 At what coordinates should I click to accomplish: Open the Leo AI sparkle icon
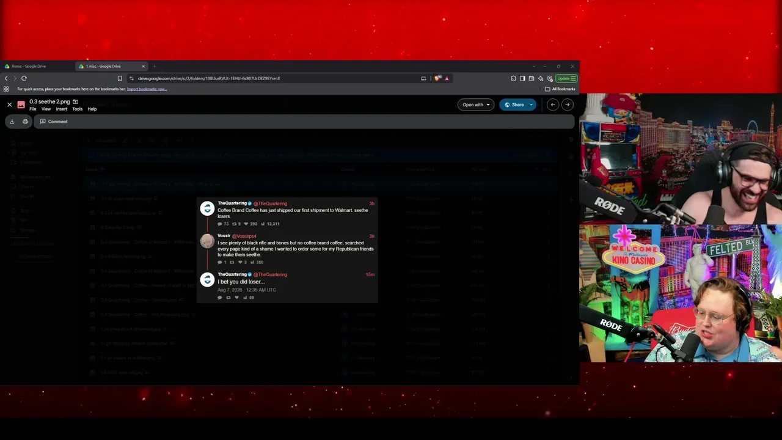(541, 78)
